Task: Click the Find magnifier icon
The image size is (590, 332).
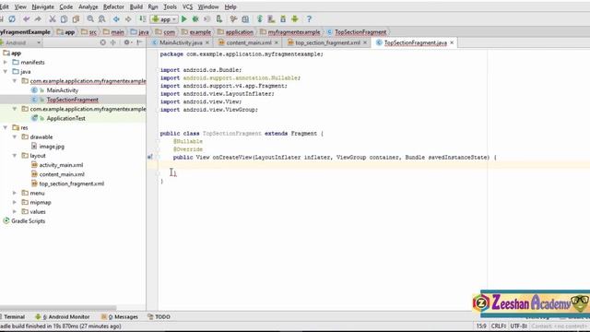Action: point(90,18)
